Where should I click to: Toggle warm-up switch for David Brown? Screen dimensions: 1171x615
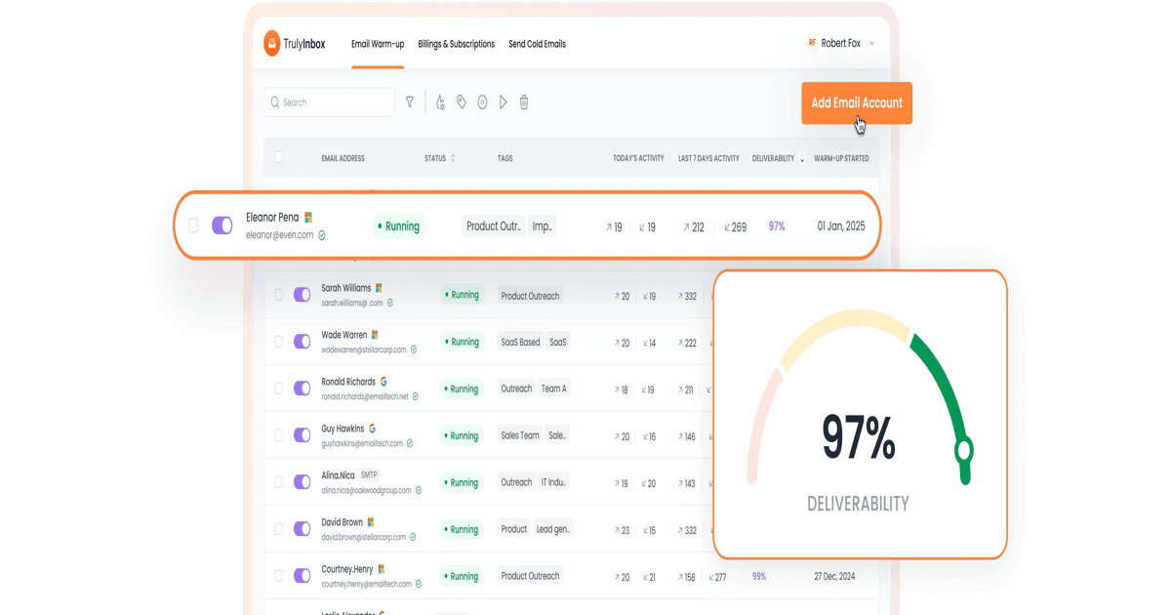click(302, 529)
